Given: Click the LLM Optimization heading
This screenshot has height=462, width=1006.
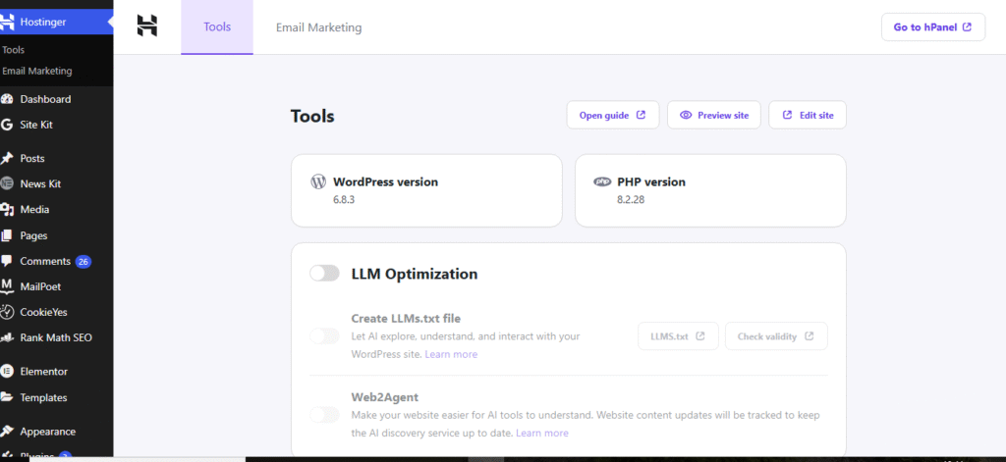Looking at the screenshot, I should pos(415,274).
